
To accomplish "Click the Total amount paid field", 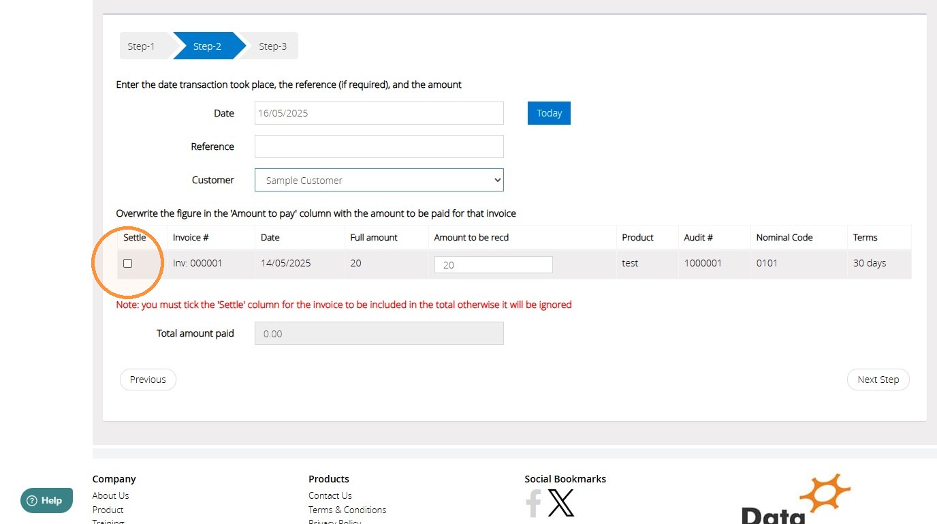I will pos(379,333).
